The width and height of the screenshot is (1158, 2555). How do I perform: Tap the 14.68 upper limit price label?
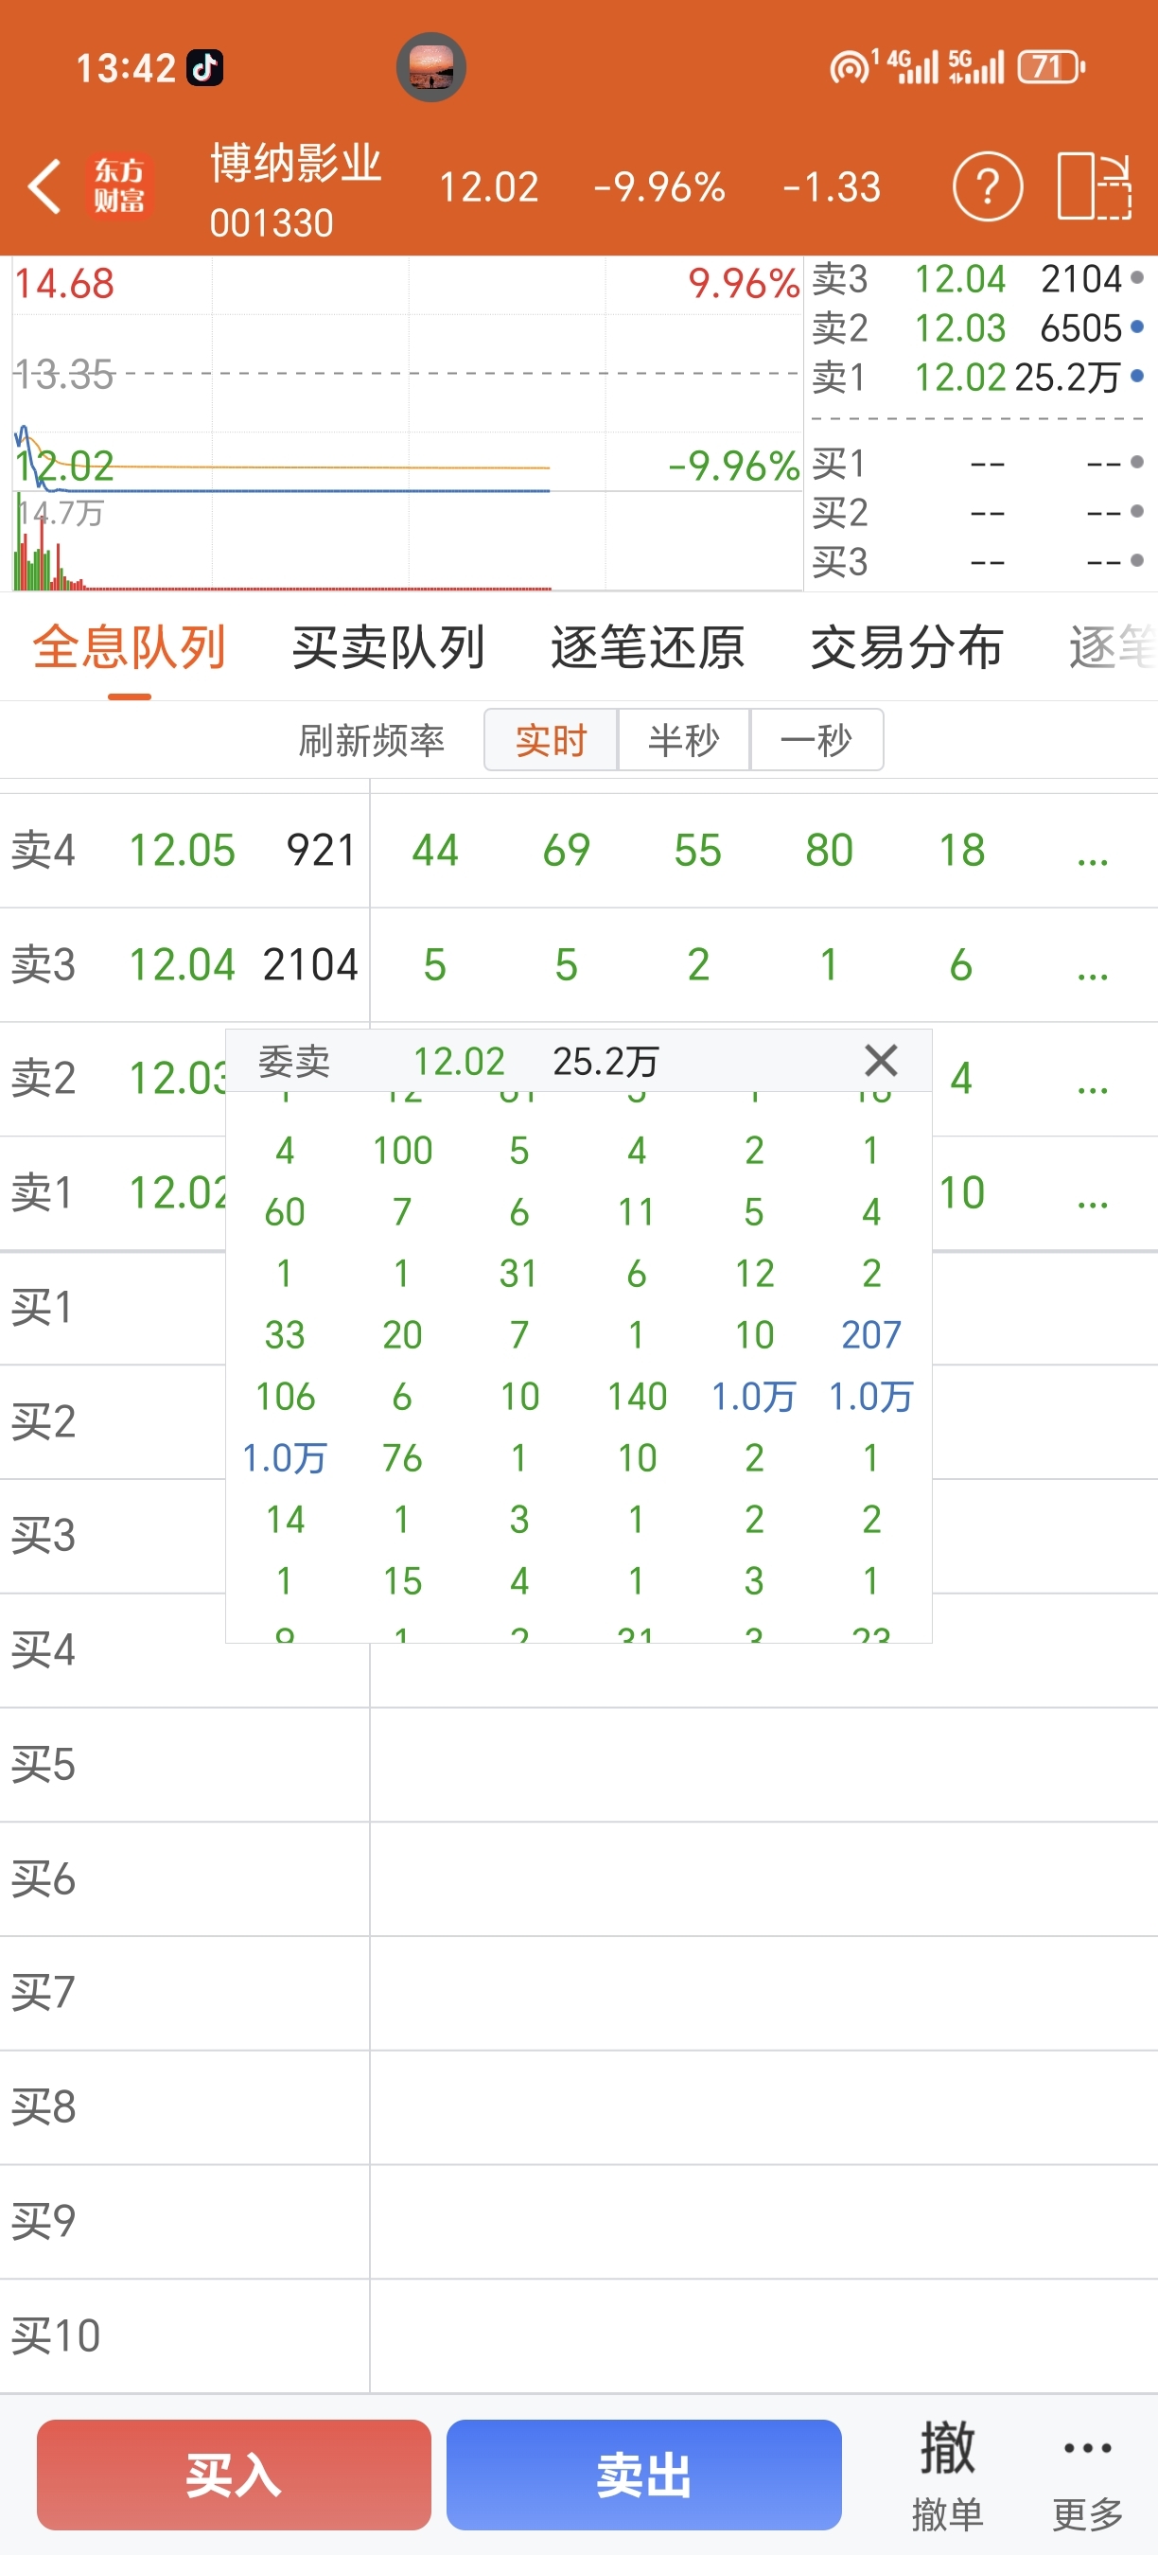(64, 285)
